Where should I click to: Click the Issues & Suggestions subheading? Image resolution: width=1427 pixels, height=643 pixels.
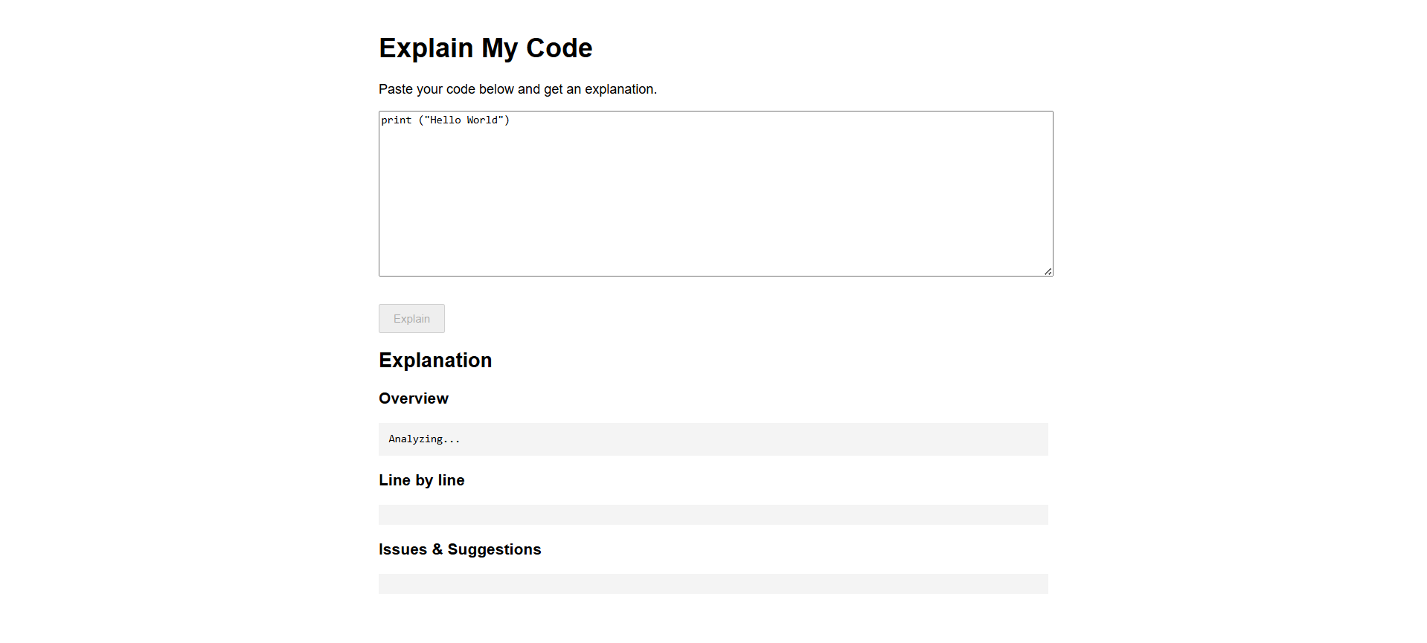coord(460,549)
